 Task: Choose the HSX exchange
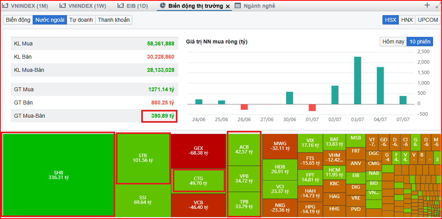[390, 20]
